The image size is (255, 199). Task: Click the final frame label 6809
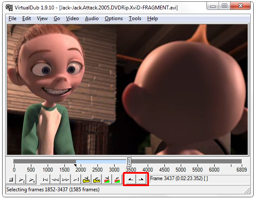(242, 170)
